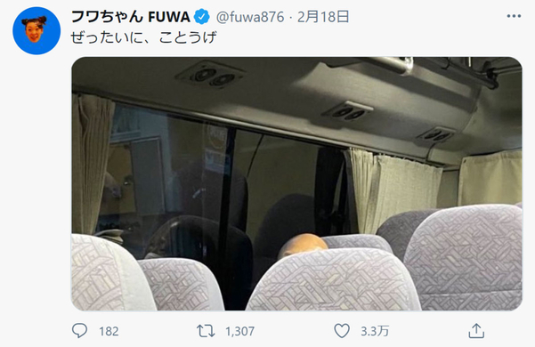535x347 pixels.
Task: Click the reply speech bubble icon
Action: coord(79,331)
